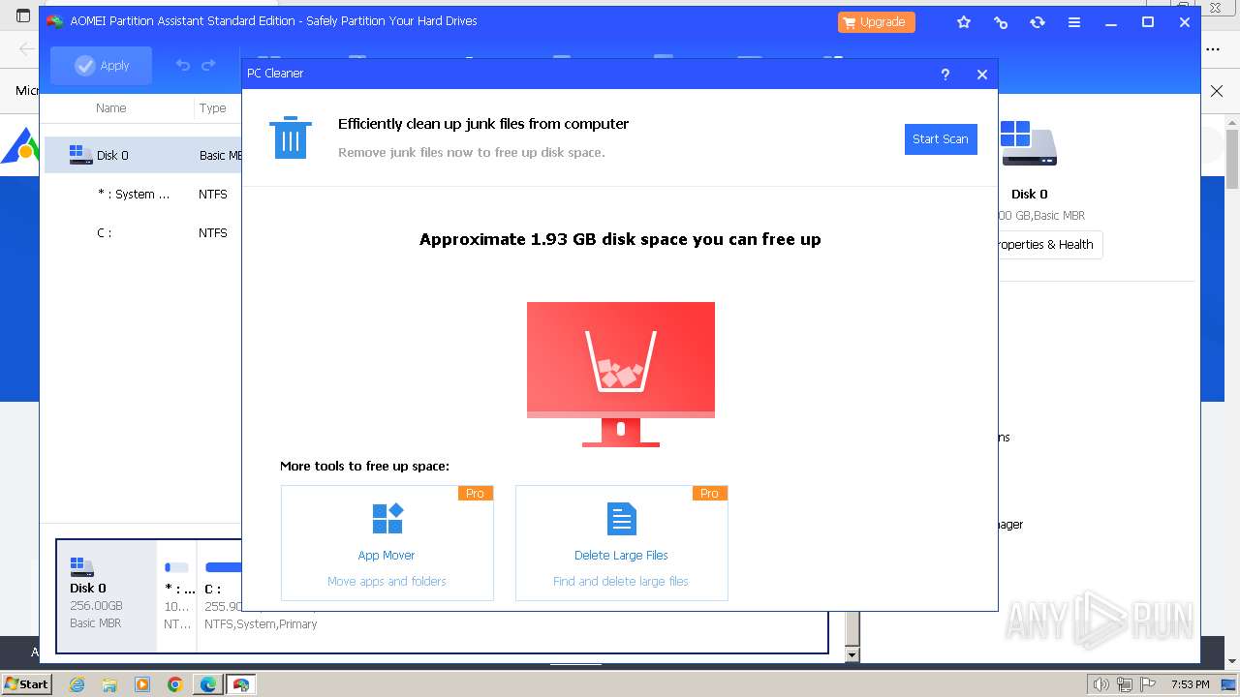This screenshot has width=1240, height=697.
Task: Click the Pro badge on Delete Large Files
Action: (710, 494)
